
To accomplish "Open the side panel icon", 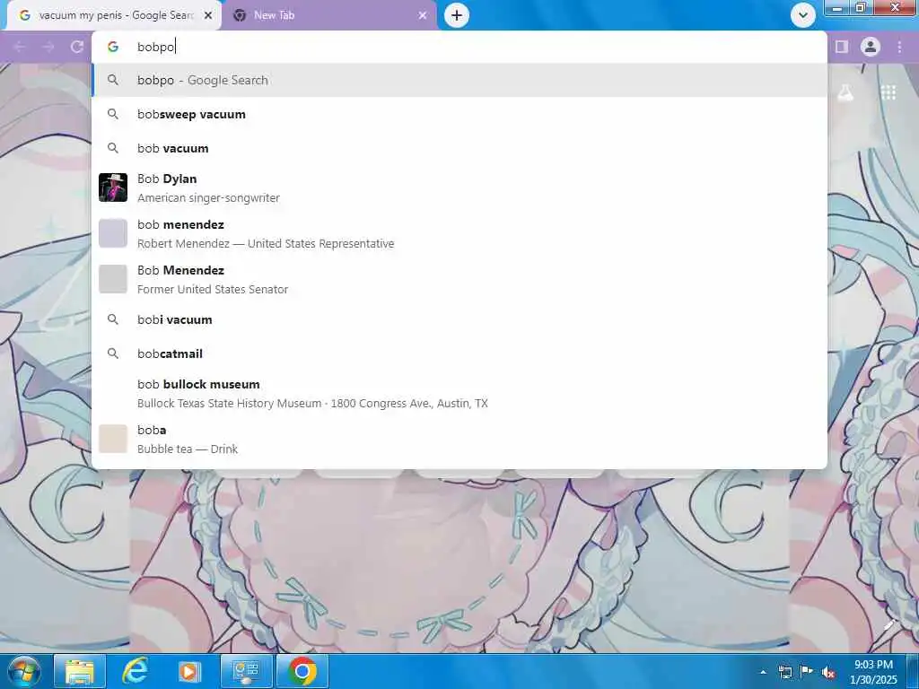I will [x=842, y=47].
